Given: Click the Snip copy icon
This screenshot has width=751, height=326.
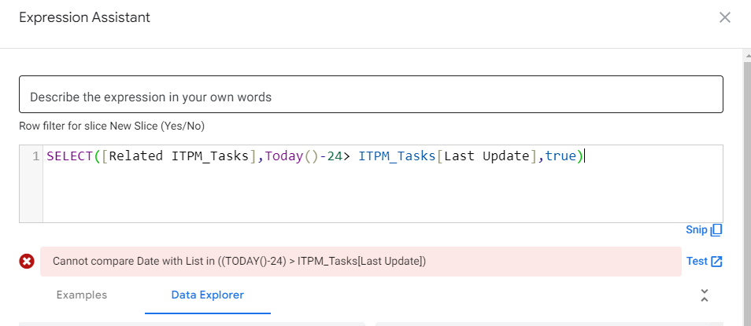Looking at the screenshot, I should click(x=716, y=230).
